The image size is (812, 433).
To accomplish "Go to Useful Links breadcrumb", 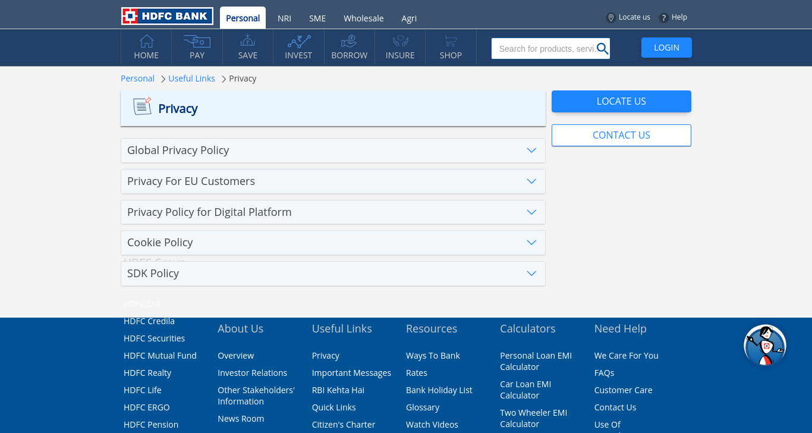I will pos(191,79).
